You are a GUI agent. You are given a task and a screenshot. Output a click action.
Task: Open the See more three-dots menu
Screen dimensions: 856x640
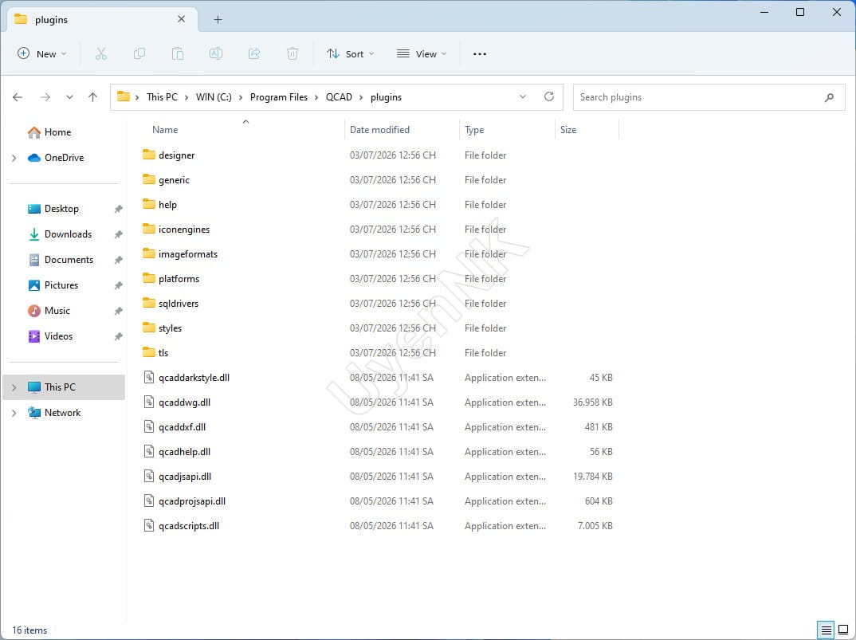479,53
